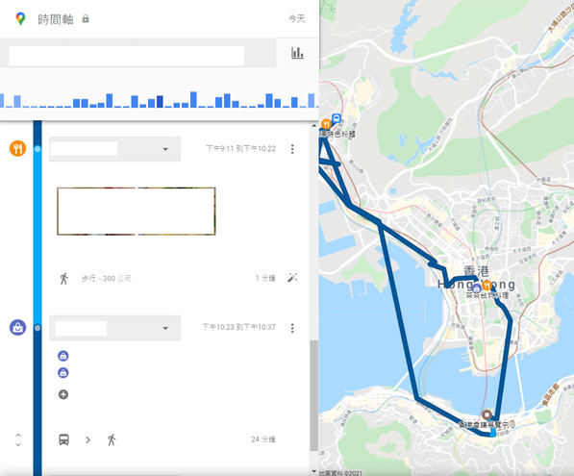Open more options for 下午9:11 visit
574x476 pixels.
[292, 149]
